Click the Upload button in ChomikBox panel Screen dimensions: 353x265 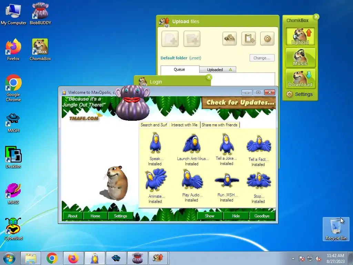click(x=300, y=37)
